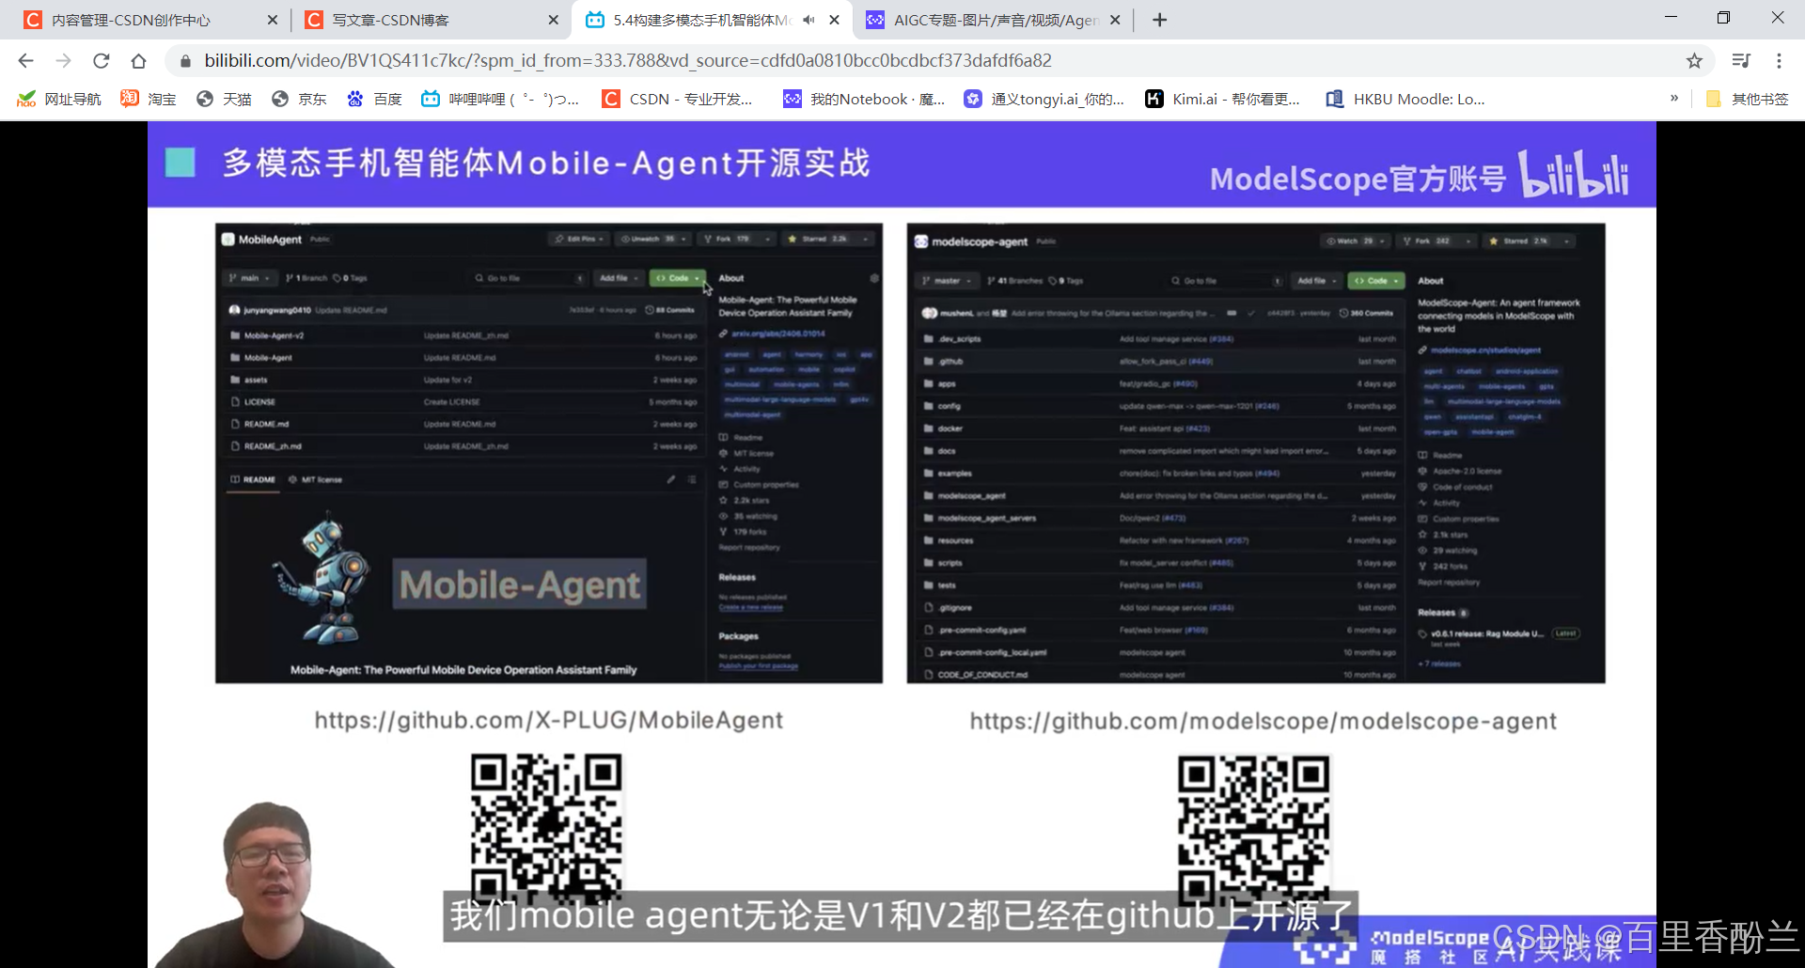Expand the hidden bookmarks chevron
Image resolution: width=1805 pixels, height=968 pixels.
pyautogui.click(x=1673, y=98)
